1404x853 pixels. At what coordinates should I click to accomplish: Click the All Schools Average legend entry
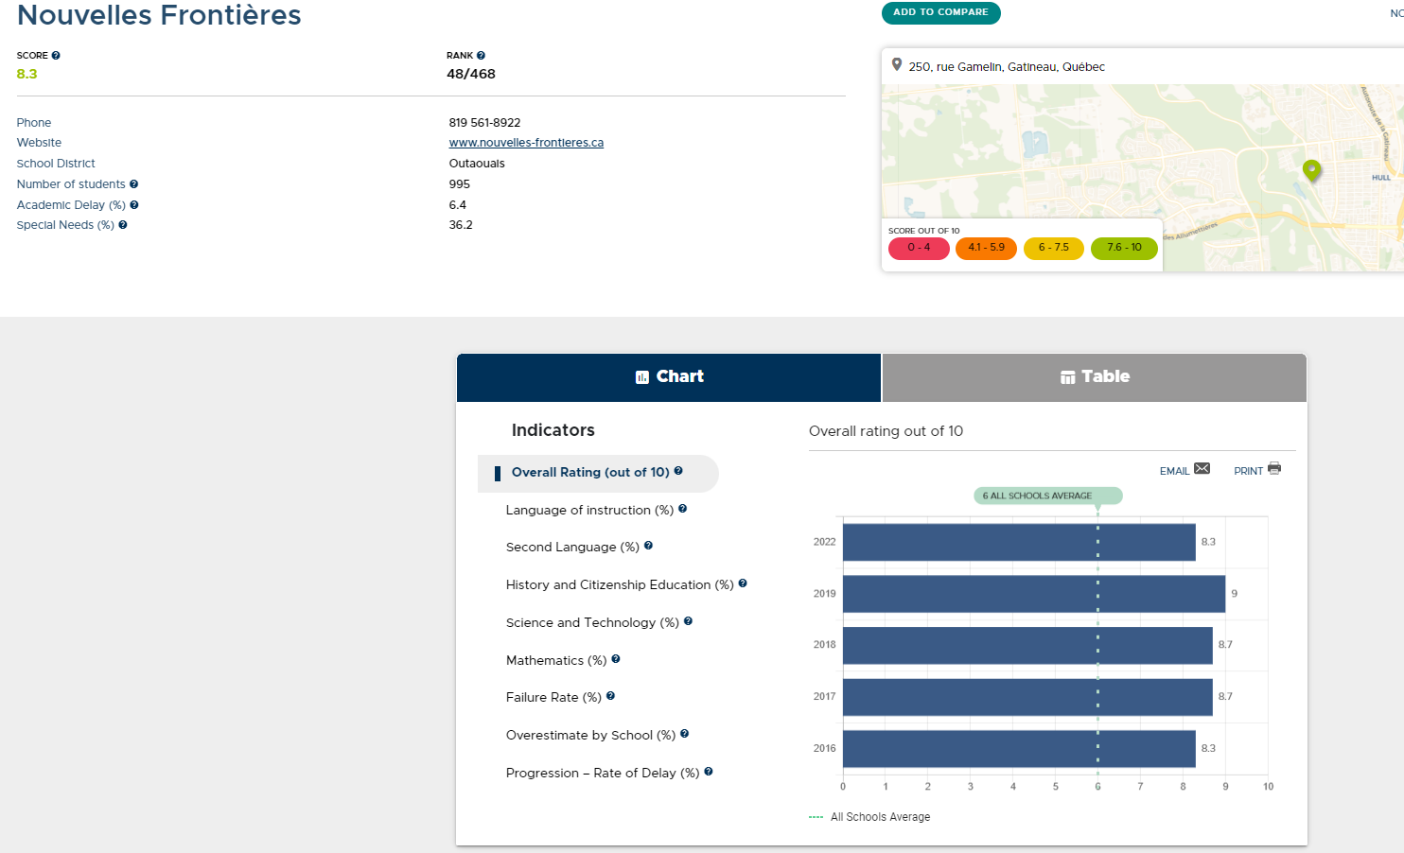point(869,817)
